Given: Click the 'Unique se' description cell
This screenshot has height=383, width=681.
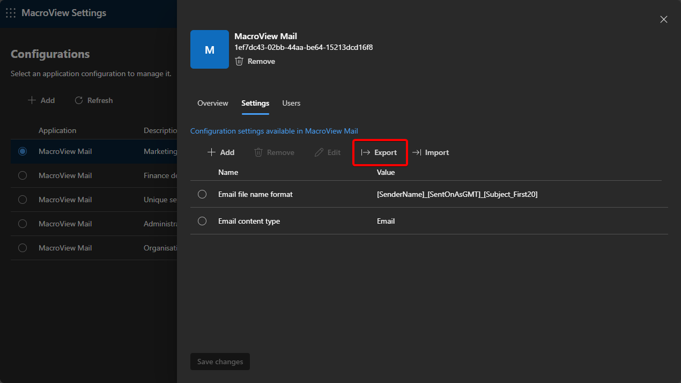Looking at the screenshot, I should click(x=160, y=200).
